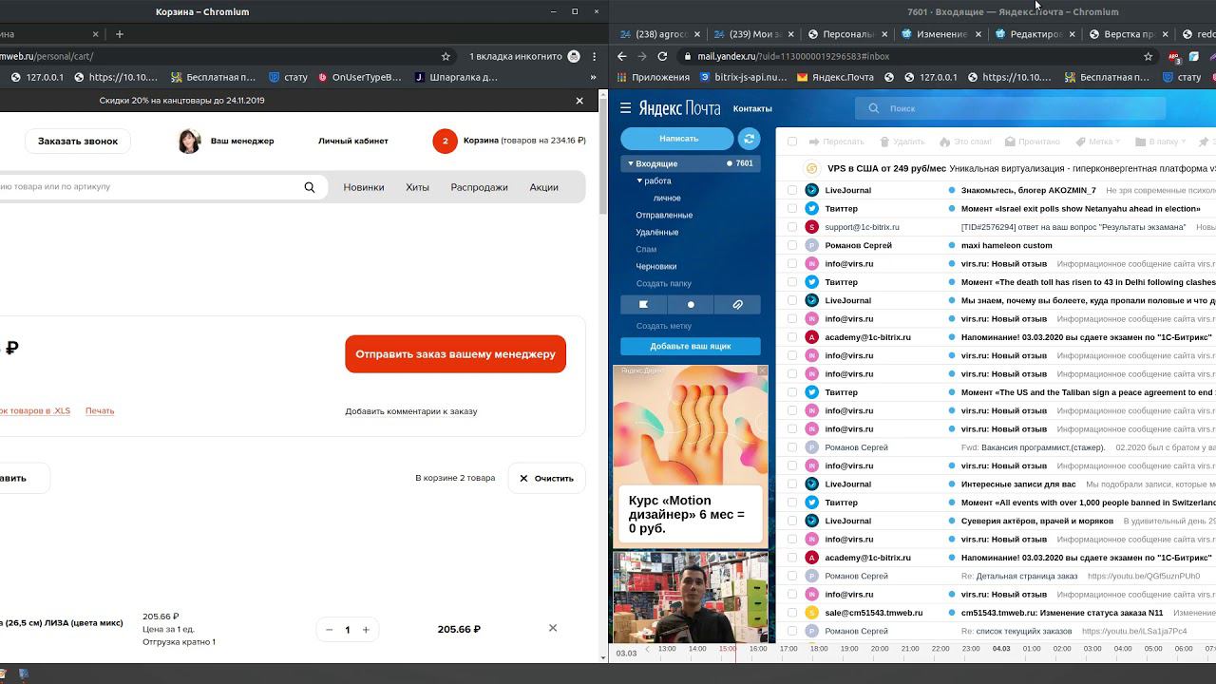
Task: Click Написать compose button
Action: click(678, 139)
